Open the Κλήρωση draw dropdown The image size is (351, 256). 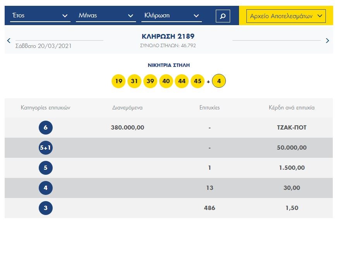[171, 16]
